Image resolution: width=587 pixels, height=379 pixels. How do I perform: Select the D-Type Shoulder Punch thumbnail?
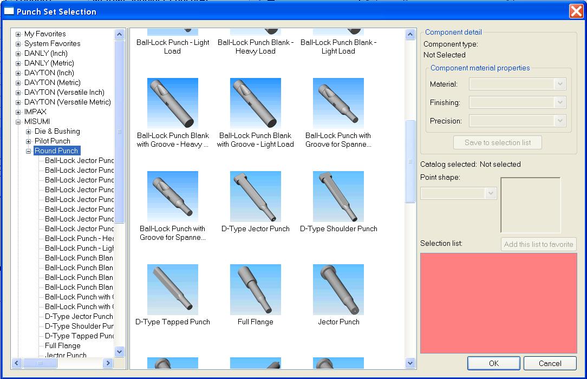pyautogui.click(x=338, y=197)
